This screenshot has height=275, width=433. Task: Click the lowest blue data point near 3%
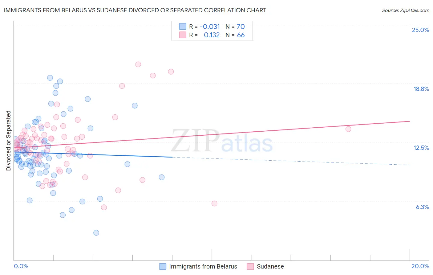(x=96, y=233)
